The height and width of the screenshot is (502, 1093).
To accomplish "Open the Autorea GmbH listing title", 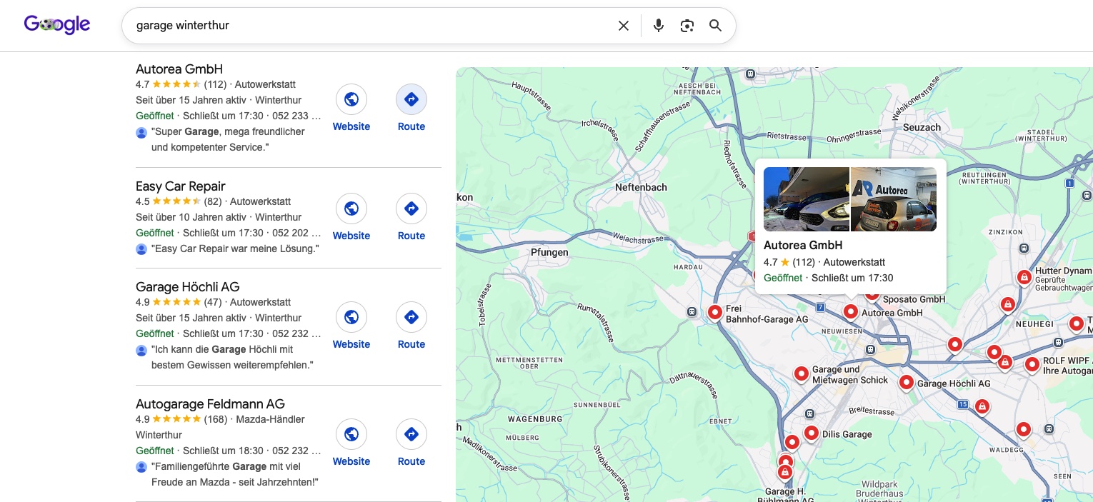I will (x=179, y=69).
